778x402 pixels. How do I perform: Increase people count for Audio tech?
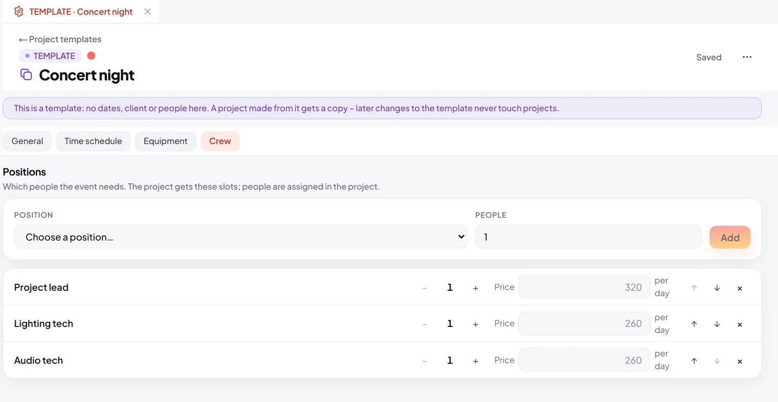[x=475, y=361]
